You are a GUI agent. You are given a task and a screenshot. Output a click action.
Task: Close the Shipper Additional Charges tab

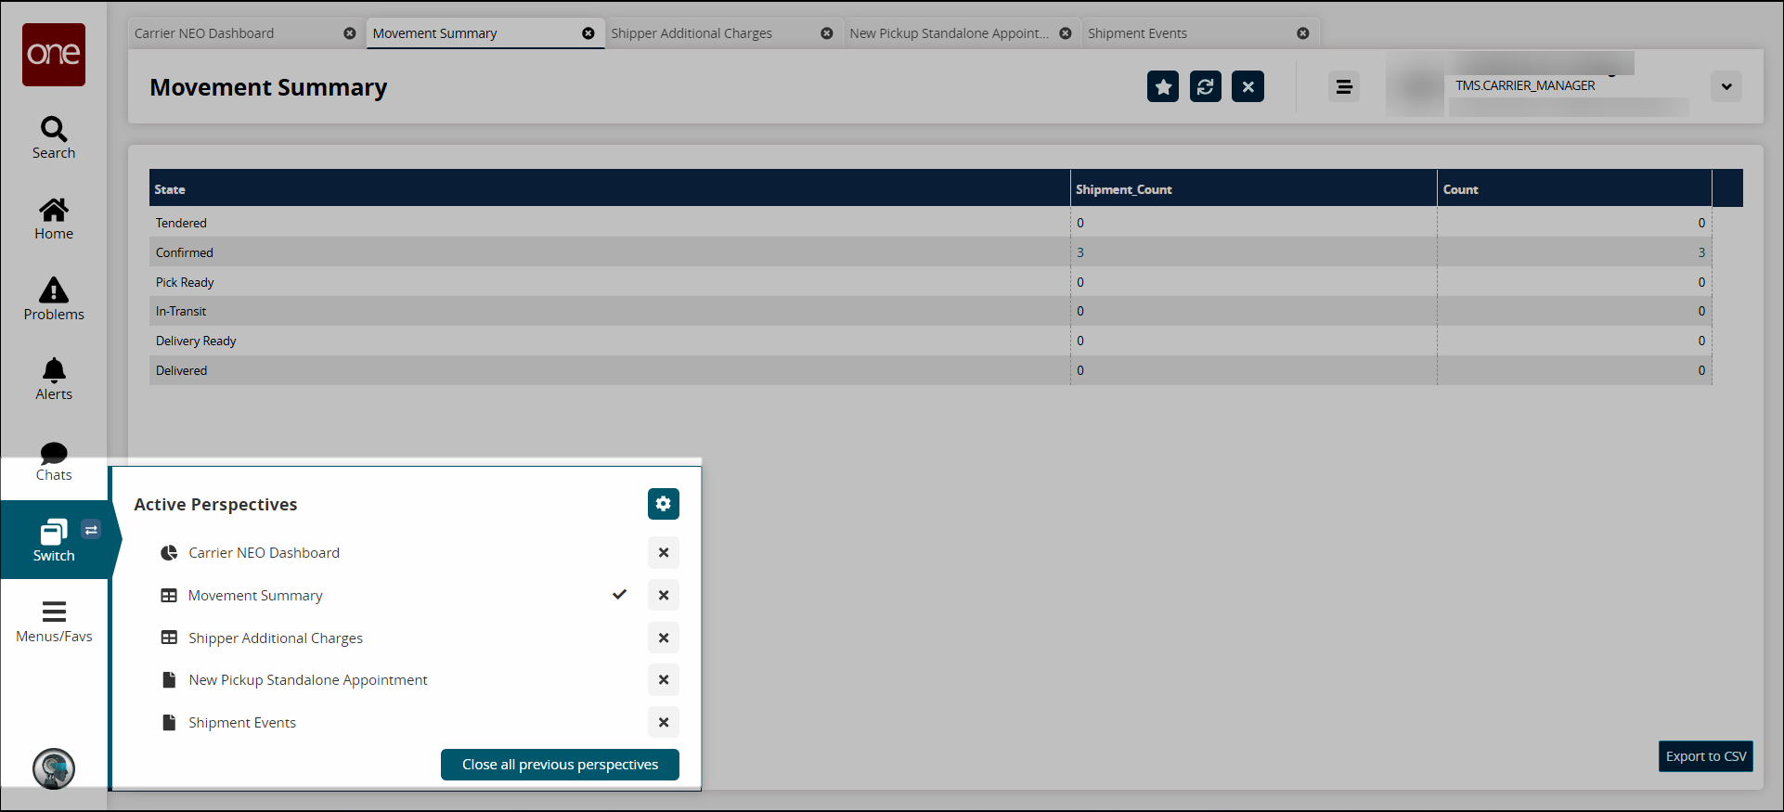(x=827, y=33)
